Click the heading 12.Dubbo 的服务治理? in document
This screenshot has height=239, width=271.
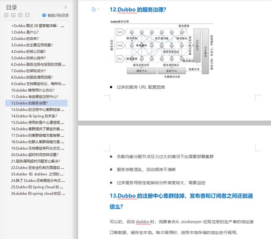pyautogui.click(x=138, y=9)
